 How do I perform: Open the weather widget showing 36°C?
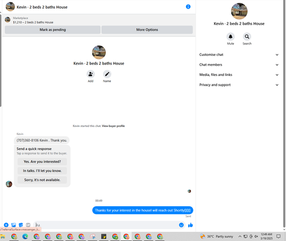[x=217, y=236]
